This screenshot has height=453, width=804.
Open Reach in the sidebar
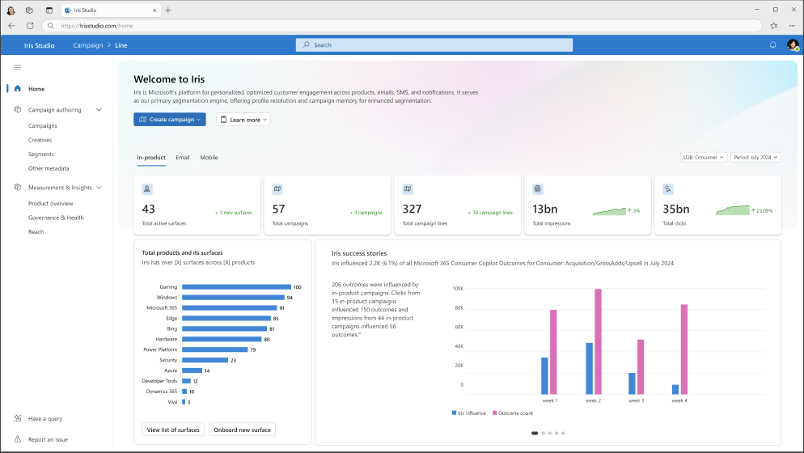tap(36, 232)
